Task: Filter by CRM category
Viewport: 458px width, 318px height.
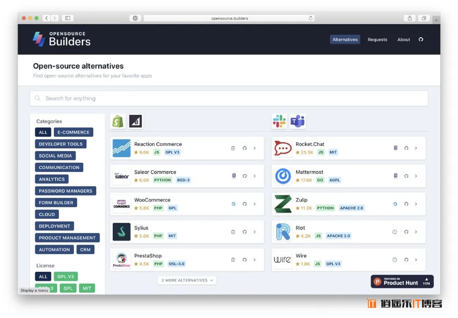Action: (85, 250)
